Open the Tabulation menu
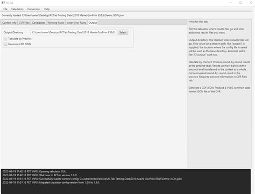This screenshot has height=194, width=255. click(x=17, y=9)
